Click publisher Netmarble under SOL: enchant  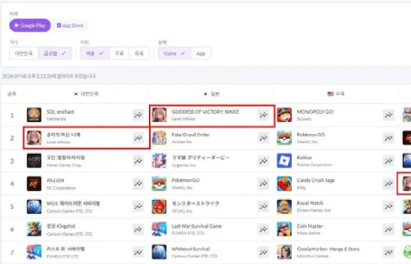click(x=56, y=119)
